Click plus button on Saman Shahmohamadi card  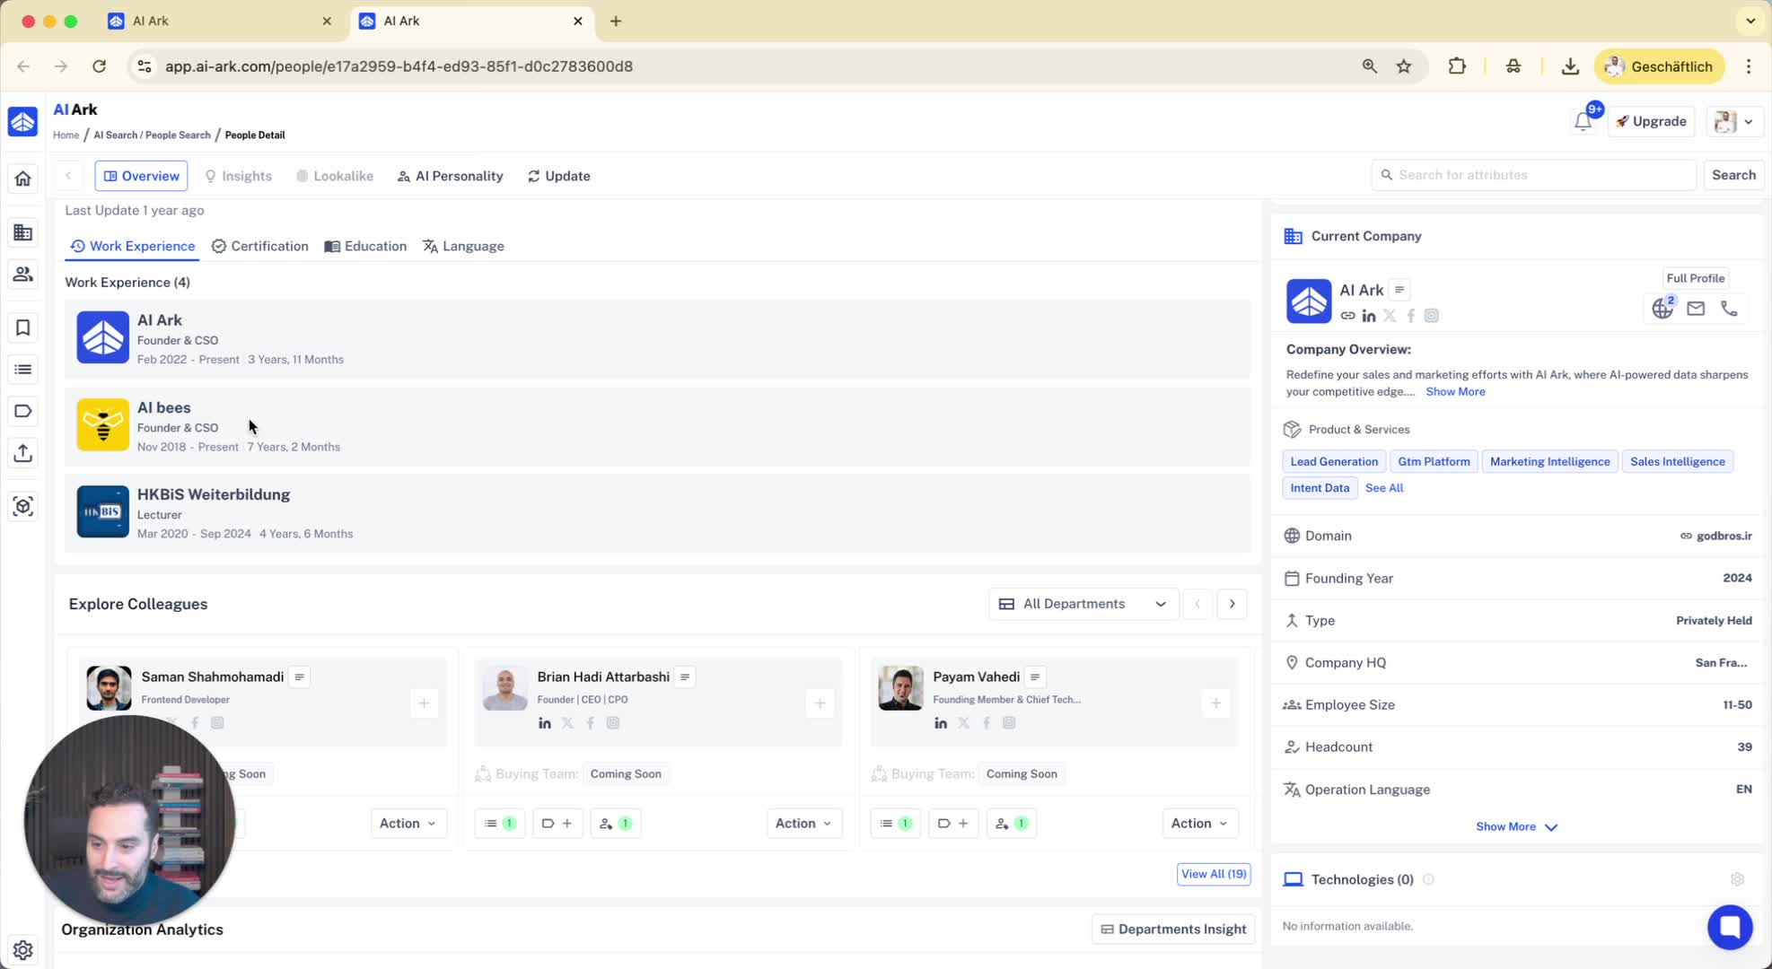(x=424, y=703)
